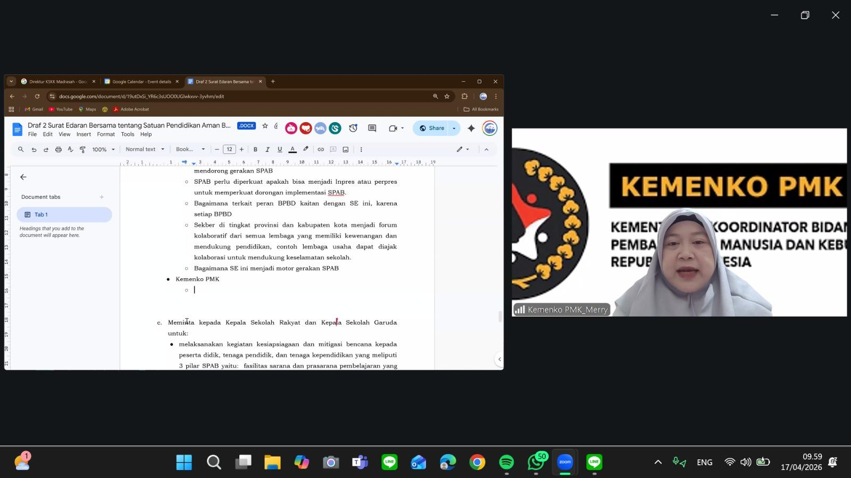Click the undo icon in the toolbar

[x=34, y=149]
